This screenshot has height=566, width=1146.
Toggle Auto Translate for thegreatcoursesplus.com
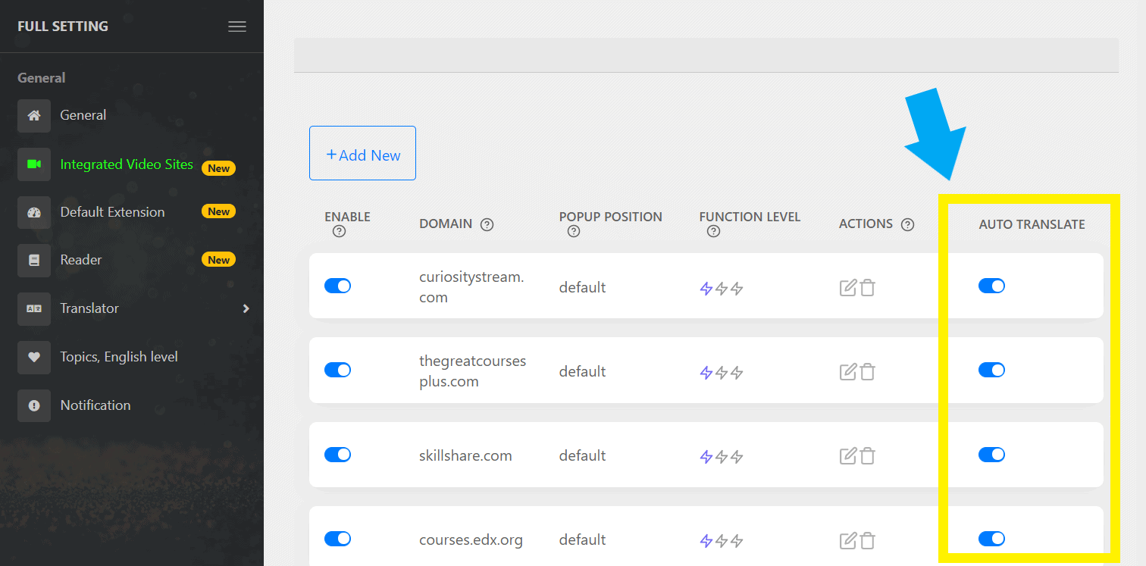(991, 370)
